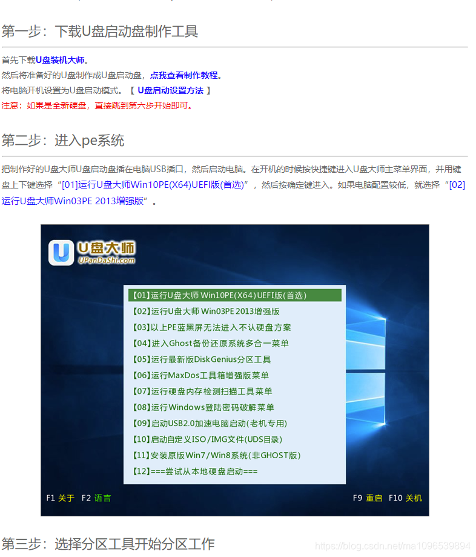This screenshot has width=476, height=557.
Task: Click F1 关于 at boot screen bottom
Action: [61, 498]
